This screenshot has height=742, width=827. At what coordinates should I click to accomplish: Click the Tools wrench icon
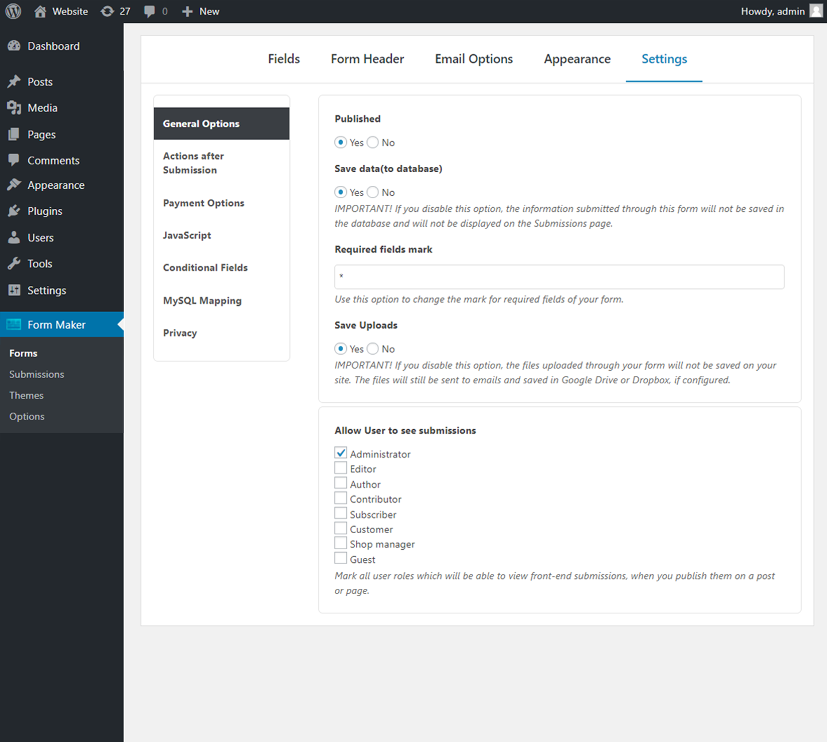[14, 263]
